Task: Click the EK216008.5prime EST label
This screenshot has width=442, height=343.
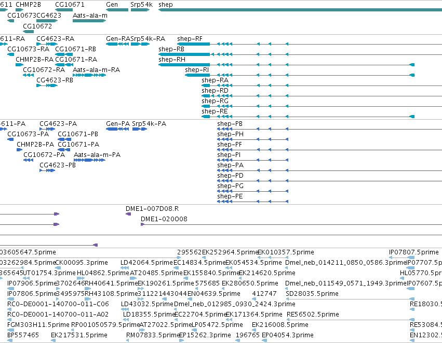Action: coord(280,325)
